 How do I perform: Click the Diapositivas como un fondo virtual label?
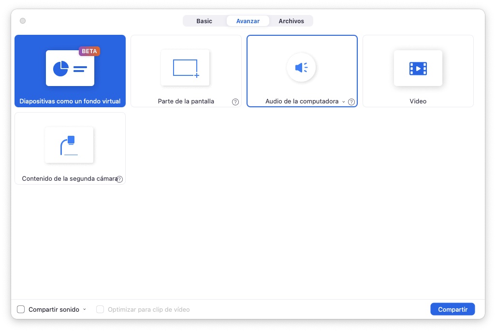point(70,101)
